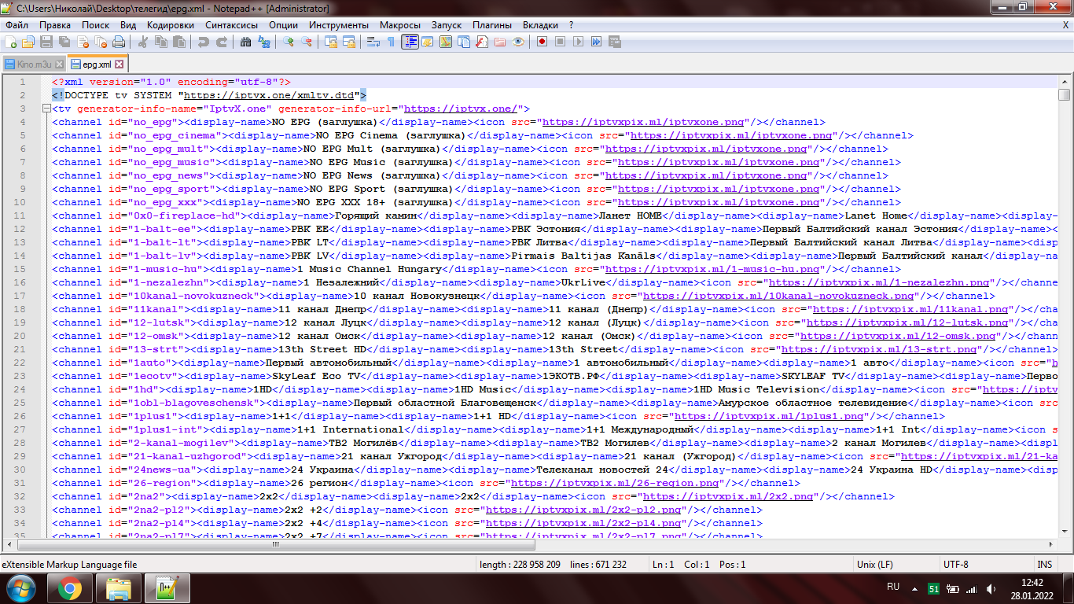Click the Stop Recording macro icon
The image size is (1074, 604).
[560, 42]
